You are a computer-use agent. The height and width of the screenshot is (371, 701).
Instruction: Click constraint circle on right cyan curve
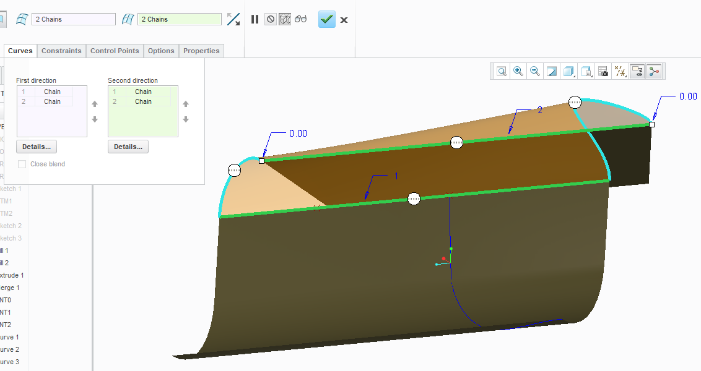coord(575,102)
